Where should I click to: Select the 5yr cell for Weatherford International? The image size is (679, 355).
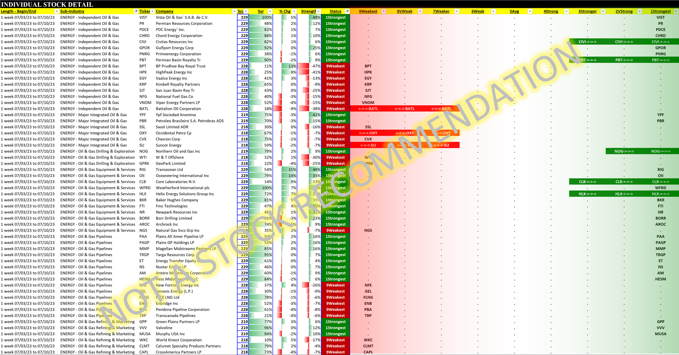pos(261,188)
